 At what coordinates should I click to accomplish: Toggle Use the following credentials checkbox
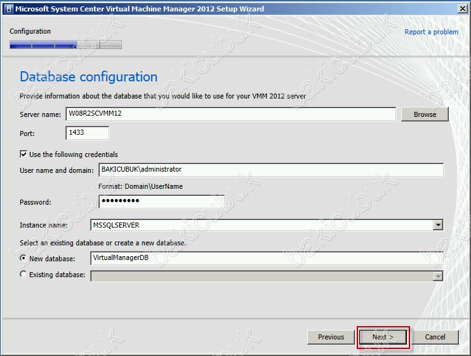click(x=23, y=154)
